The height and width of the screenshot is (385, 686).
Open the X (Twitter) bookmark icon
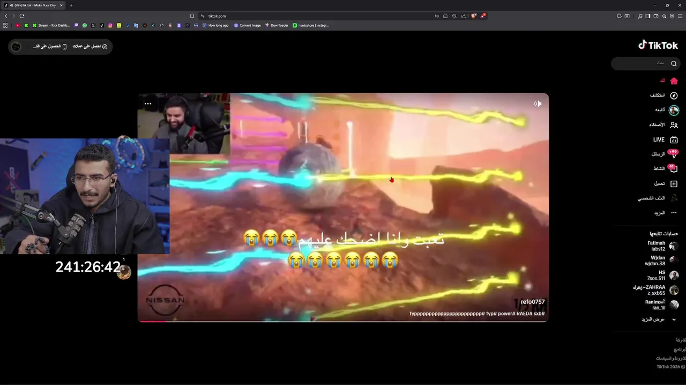click(x=93, y=25)
